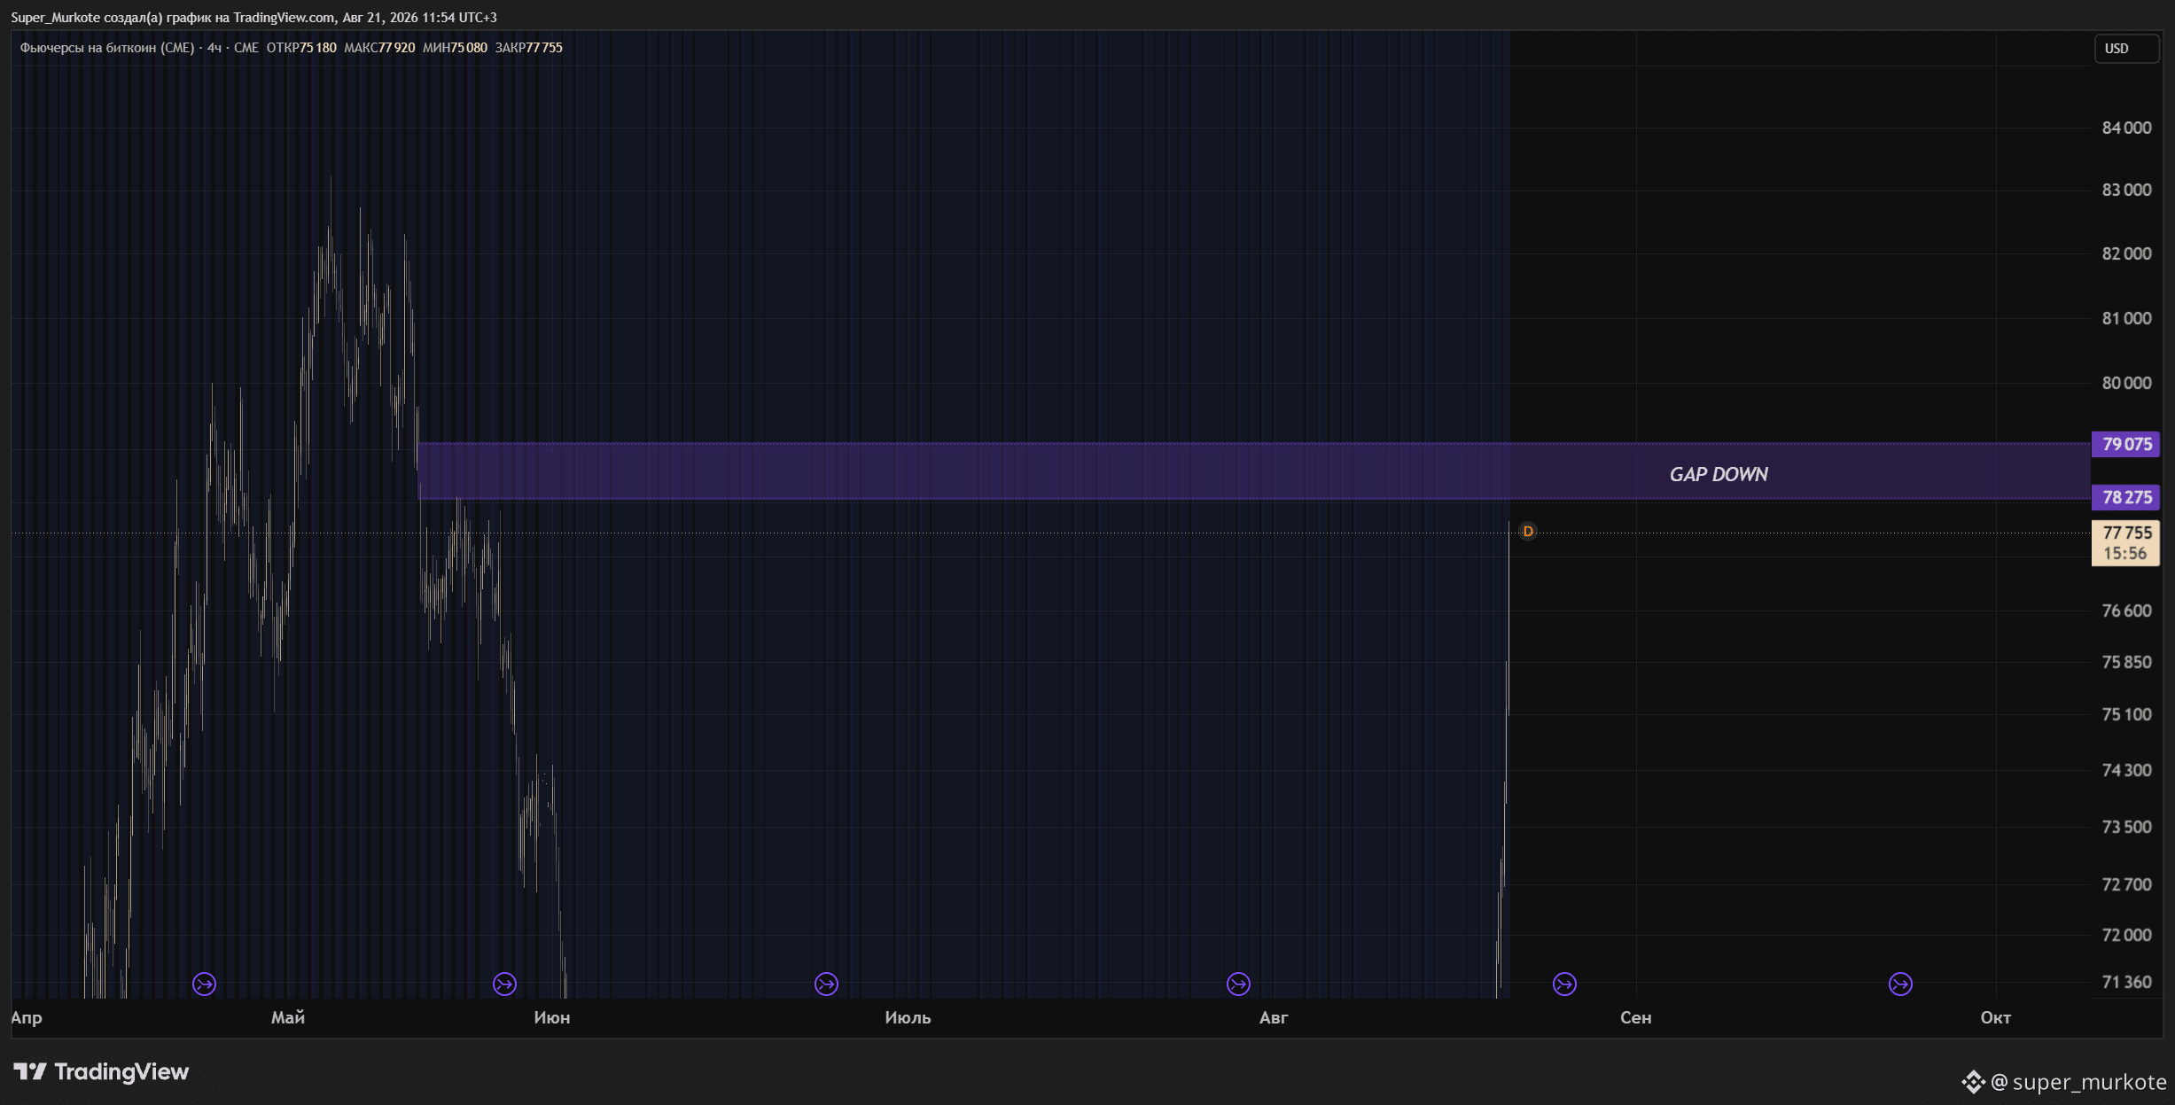Click the current price label 77 755
This screenshot has height=1105, width=2175.
(x=2126, y=533)
